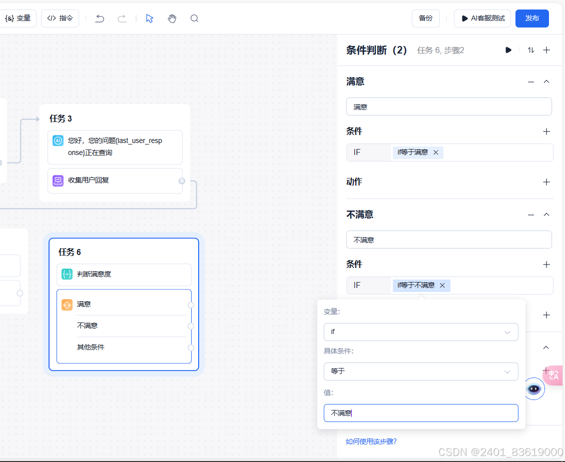Open the 指令 commands menu
565x462 pixels.
tap(60, 18)
